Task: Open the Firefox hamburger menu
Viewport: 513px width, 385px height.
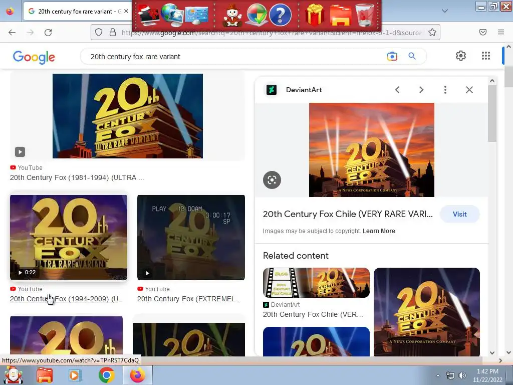Action: pyautogui.click(x=501, y=32)
